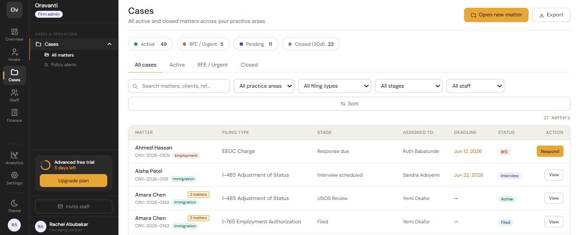Click Open new matter button
The width and height of the screenshot is (580, 235).
(x=496, y=15)
